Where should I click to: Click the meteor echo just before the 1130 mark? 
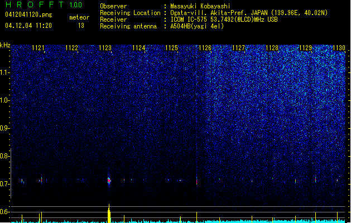pos(338,180)
